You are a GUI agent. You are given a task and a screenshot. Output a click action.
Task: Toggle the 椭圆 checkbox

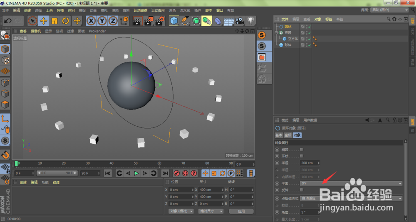(x=301, y=150)
